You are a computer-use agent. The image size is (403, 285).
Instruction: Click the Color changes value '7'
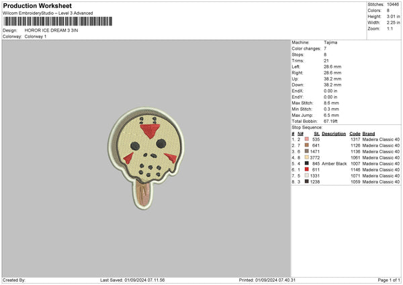pos(325,48)
